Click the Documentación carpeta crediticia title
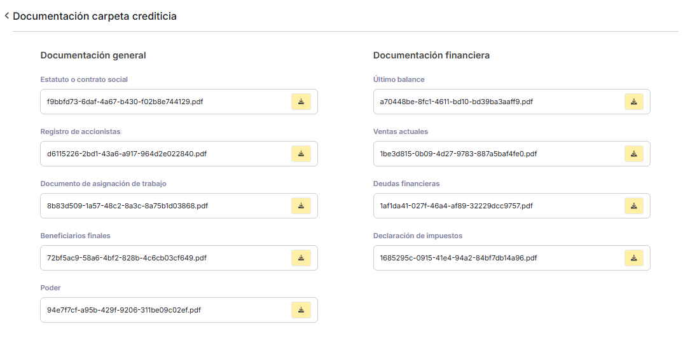 [x=95, y=17]
